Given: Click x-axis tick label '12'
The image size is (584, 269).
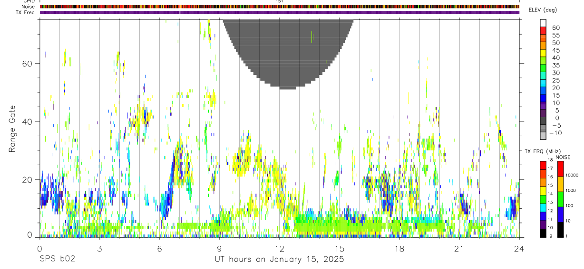Looking at the screenshot, I should click(x=279, y=249).
